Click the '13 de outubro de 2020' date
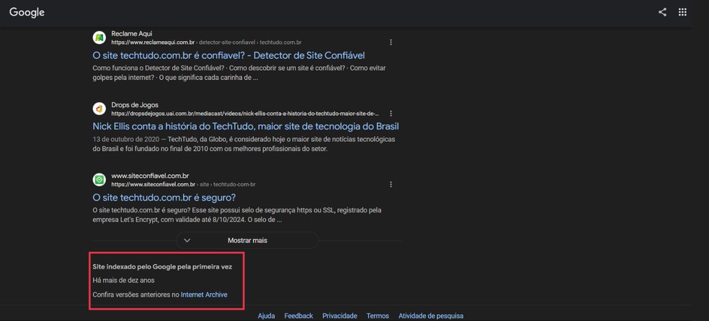 [124, 139]
